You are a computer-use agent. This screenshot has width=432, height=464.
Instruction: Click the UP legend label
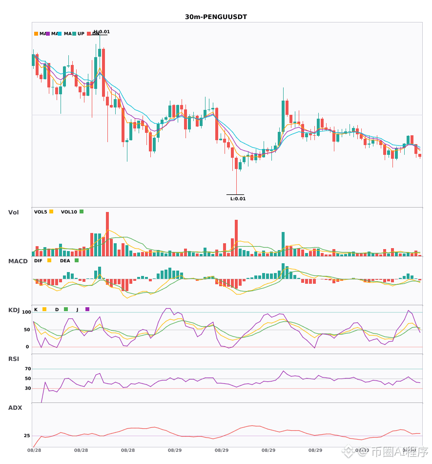pyautogui.click(x=81, y=34)
